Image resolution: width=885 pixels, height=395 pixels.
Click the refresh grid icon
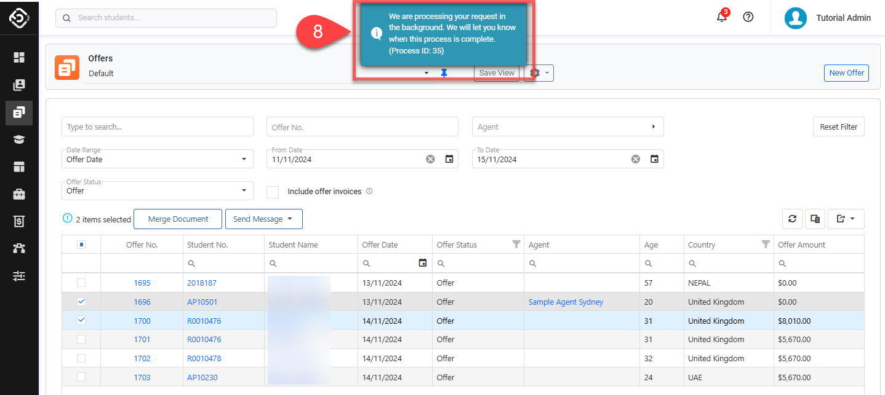[792, 219]
